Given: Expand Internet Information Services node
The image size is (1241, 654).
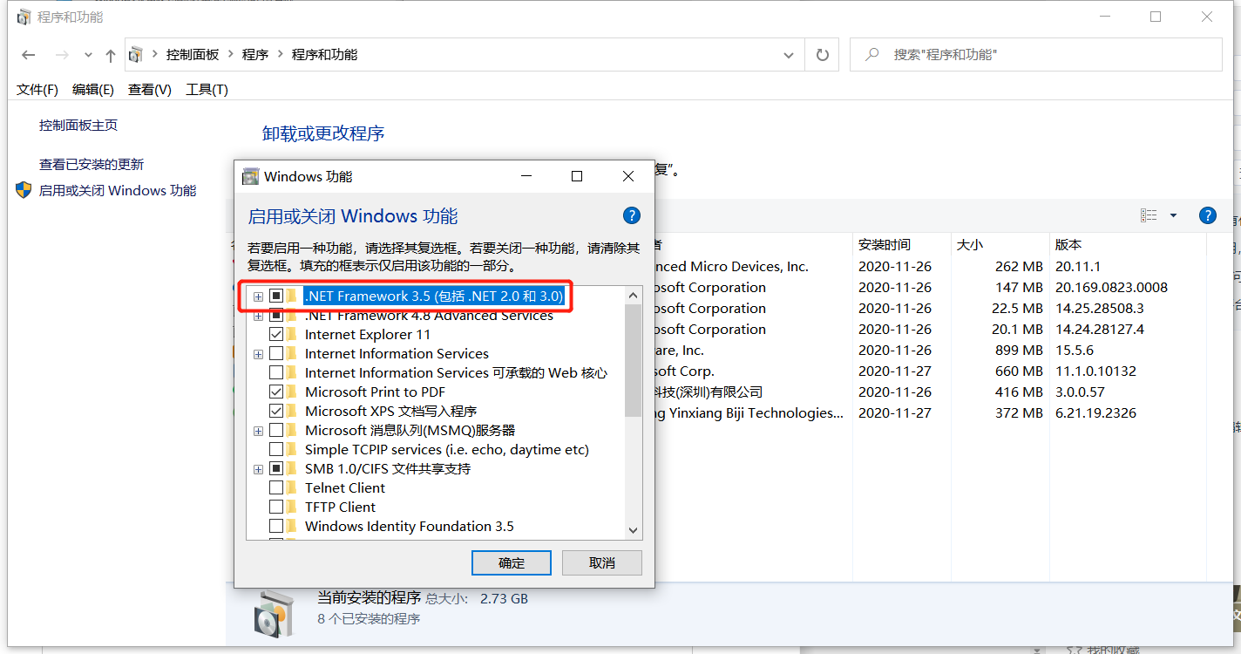Looking at the screenshot, I should tap(258, 354).
